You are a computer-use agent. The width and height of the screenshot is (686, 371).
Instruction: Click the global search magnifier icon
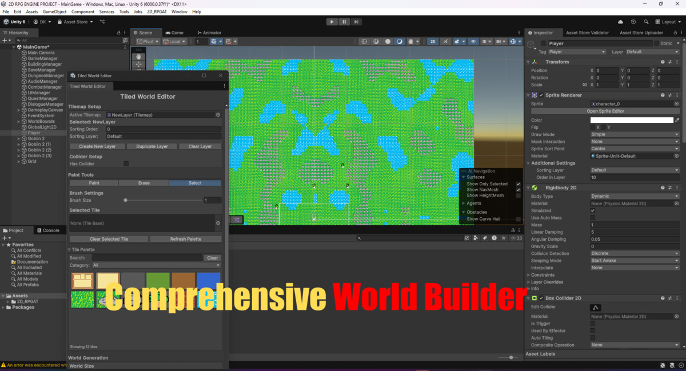pos(645,22)
